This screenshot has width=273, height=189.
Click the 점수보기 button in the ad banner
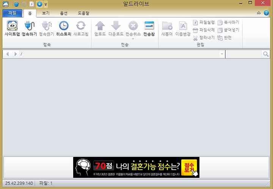189,167
